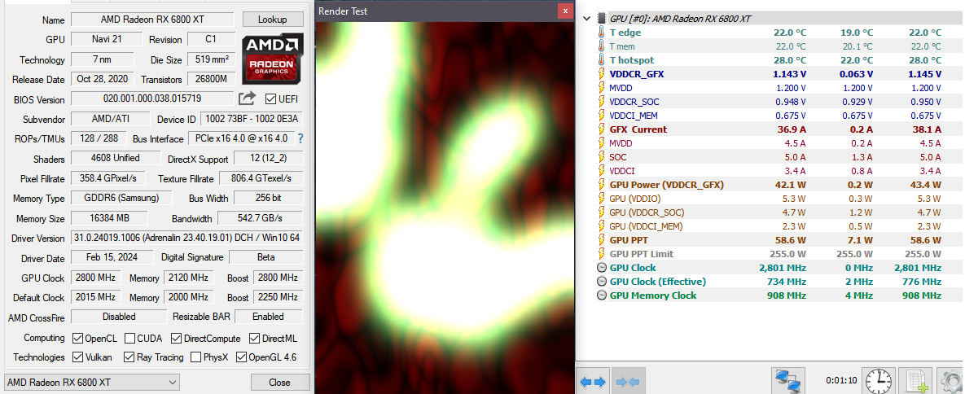Click the 2,801 MHz GPU Clock current value

[783, 268]
